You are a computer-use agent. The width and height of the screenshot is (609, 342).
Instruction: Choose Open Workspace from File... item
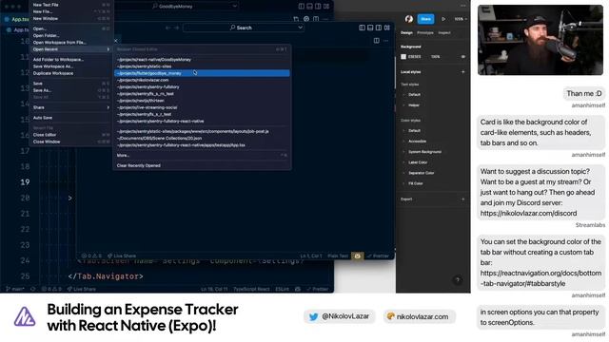coord(70,42)
